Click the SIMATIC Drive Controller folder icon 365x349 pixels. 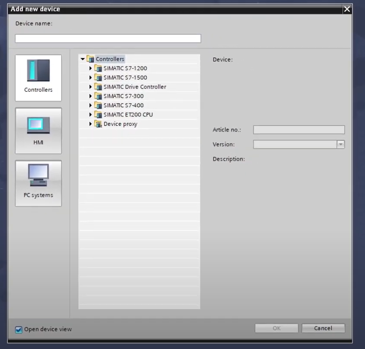pos(98,87)
